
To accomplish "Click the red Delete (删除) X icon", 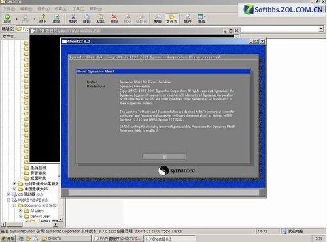I will (x=114, y=19).
